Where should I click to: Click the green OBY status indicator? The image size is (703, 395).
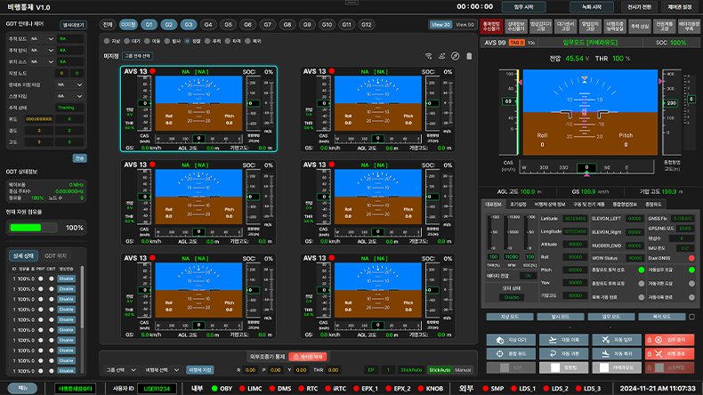coord(214,388)
